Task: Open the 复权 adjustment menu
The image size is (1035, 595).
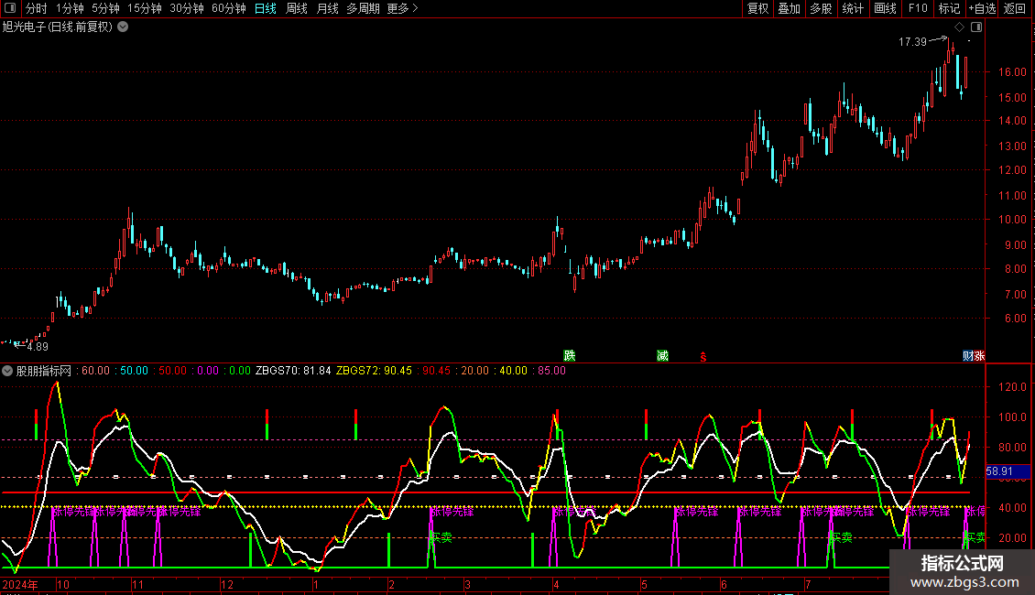Action: 757,8
